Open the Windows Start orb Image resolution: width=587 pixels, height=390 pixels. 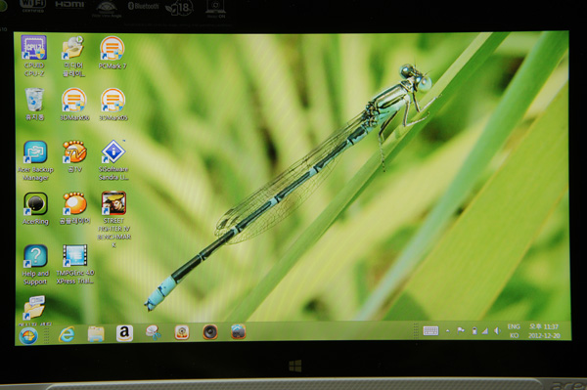pyautogui.click(x=28, y=335)
